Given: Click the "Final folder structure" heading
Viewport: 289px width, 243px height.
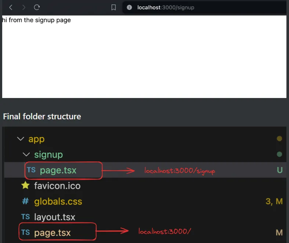Looking at the screenshot, I should point(42,117).
